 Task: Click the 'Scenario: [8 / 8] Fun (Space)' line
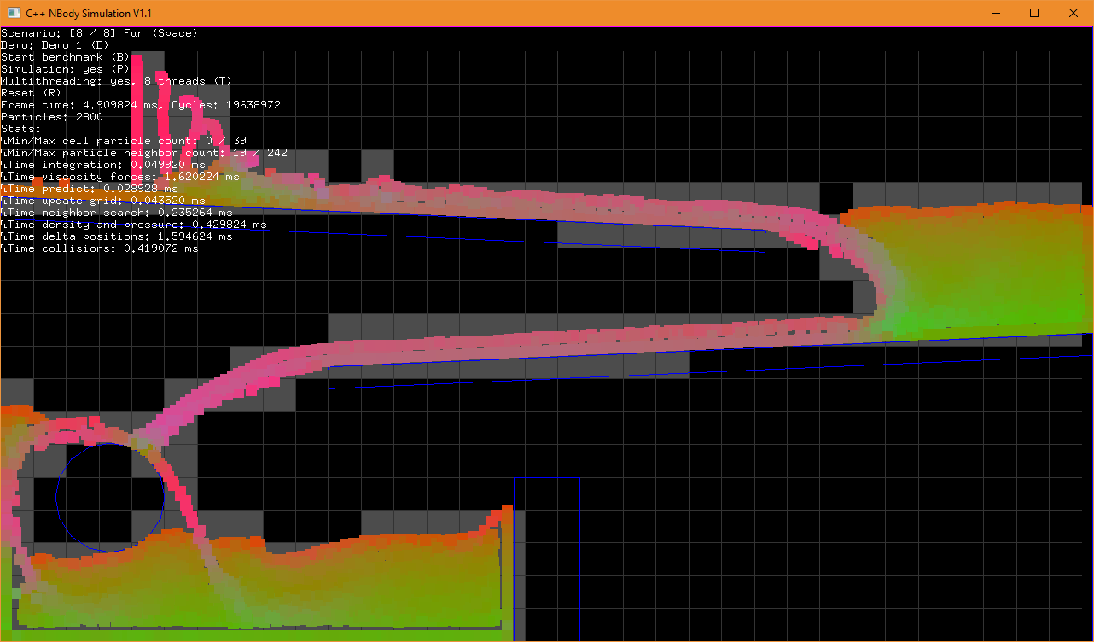click(x=99, y=33)
